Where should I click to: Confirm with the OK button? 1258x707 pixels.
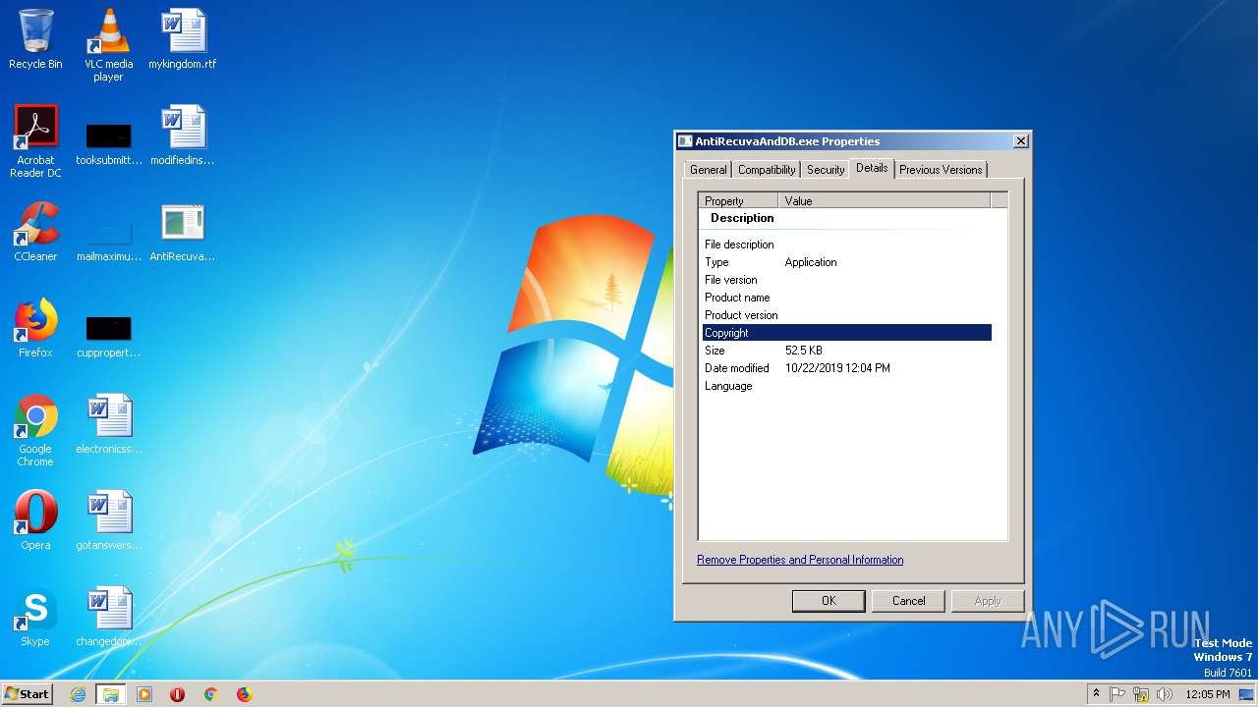coord(829,601)
